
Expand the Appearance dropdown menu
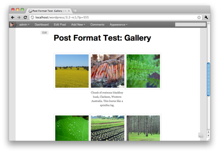[118, 25]
